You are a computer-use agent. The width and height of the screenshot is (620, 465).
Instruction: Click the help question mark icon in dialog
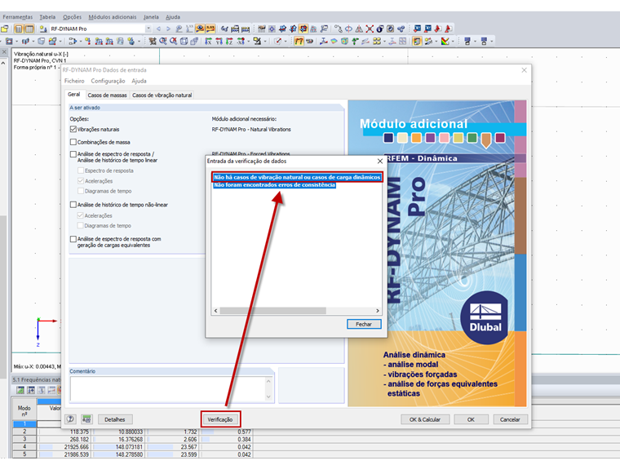tap(70, 419)
